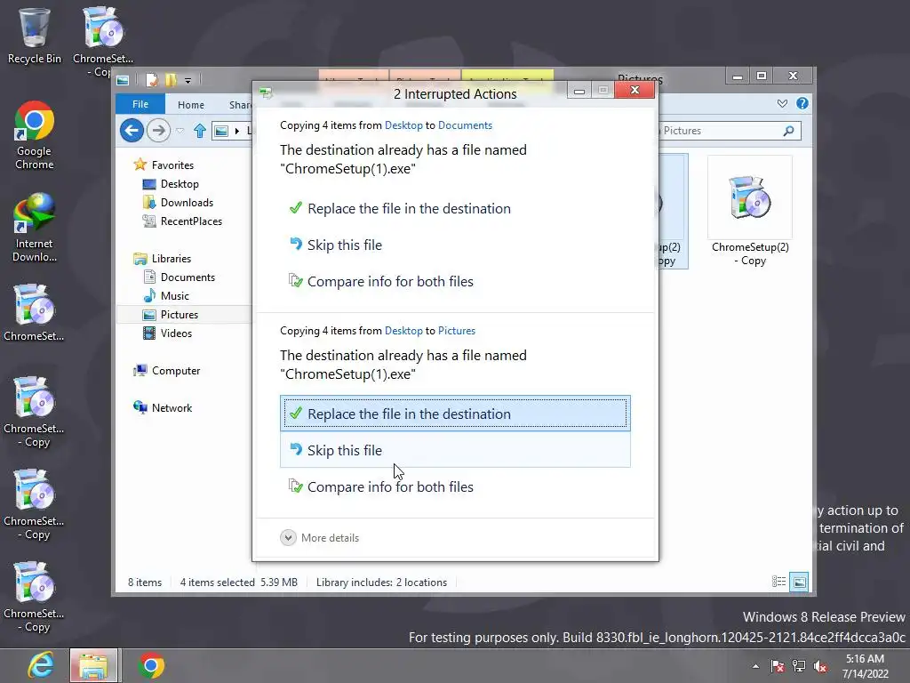Minimize the Interrupted Actions dialog

579,91
